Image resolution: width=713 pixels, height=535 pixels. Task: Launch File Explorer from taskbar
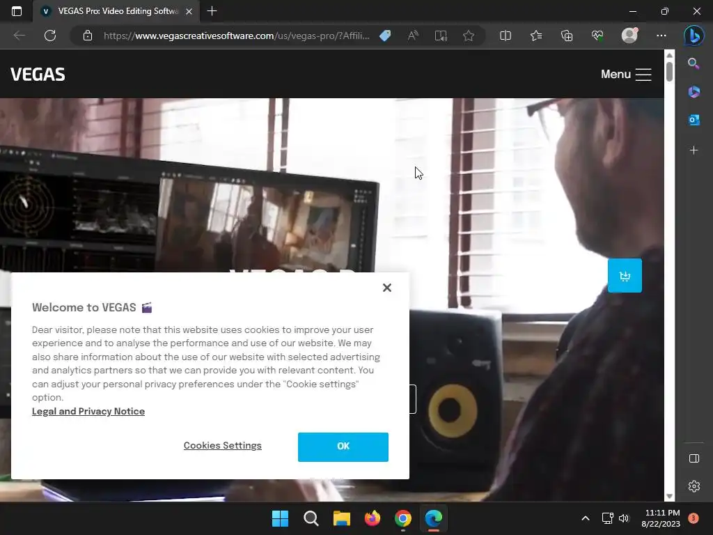[x=341, y=518]
